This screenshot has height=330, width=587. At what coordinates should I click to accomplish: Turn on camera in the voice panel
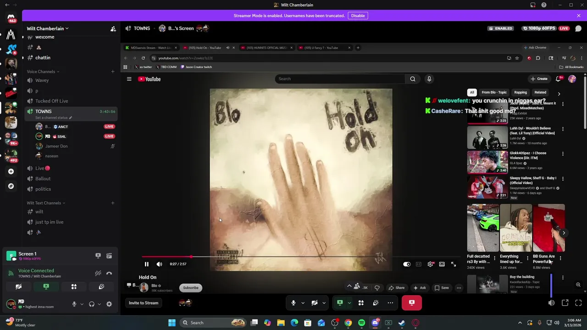pyautogui.click(x=18, y=287)
